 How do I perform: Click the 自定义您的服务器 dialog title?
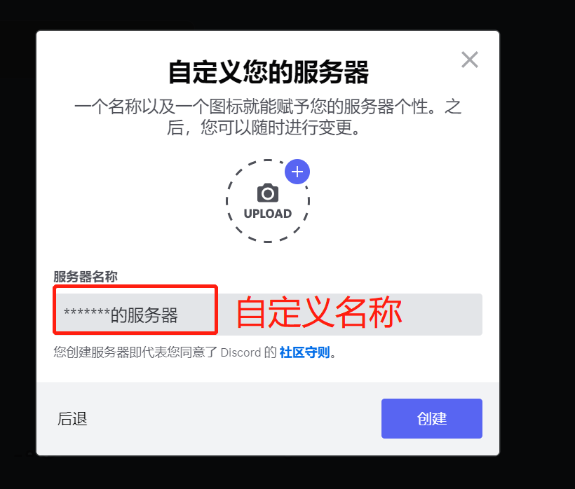(x=269, y=73)
